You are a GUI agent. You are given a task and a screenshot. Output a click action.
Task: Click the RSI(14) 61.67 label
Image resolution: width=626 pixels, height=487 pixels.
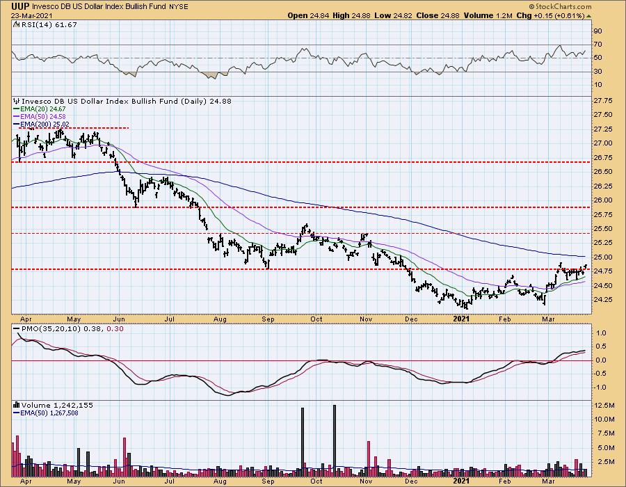(x=48, y=24)
